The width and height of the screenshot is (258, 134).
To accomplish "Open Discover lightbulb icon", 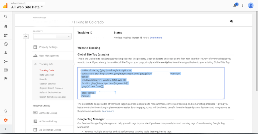I will (6, 111).
